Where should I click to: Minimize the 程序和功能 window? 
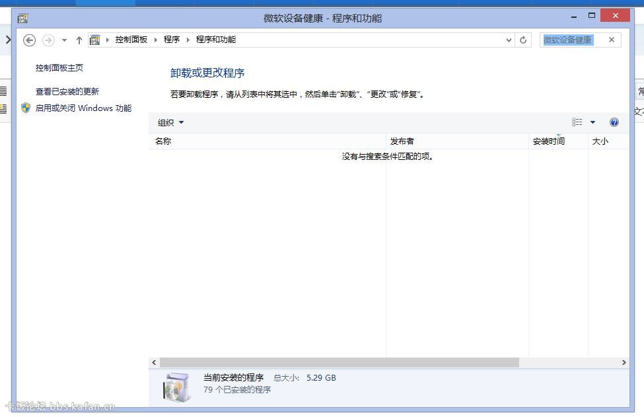(574, 17)
